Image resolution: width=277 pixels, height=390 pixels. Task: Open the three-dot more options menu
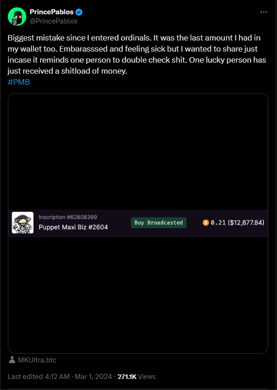264,12
